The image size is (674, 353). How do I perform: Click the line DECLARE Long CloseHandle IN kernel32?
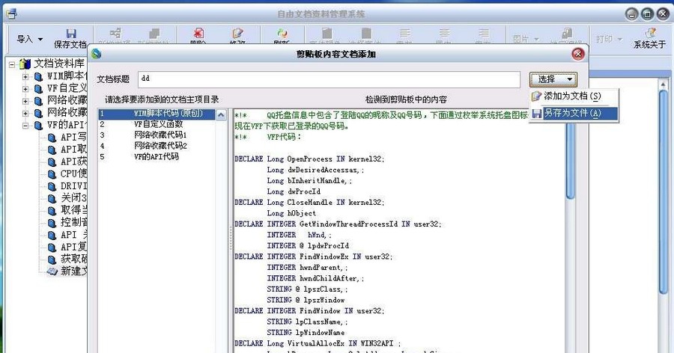click(309, 202)
